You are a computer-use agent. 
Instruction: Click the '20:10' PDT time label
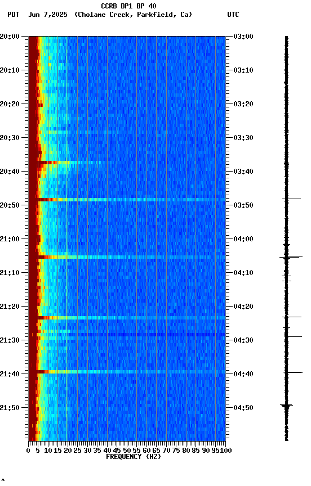click(x=10, y=70)
